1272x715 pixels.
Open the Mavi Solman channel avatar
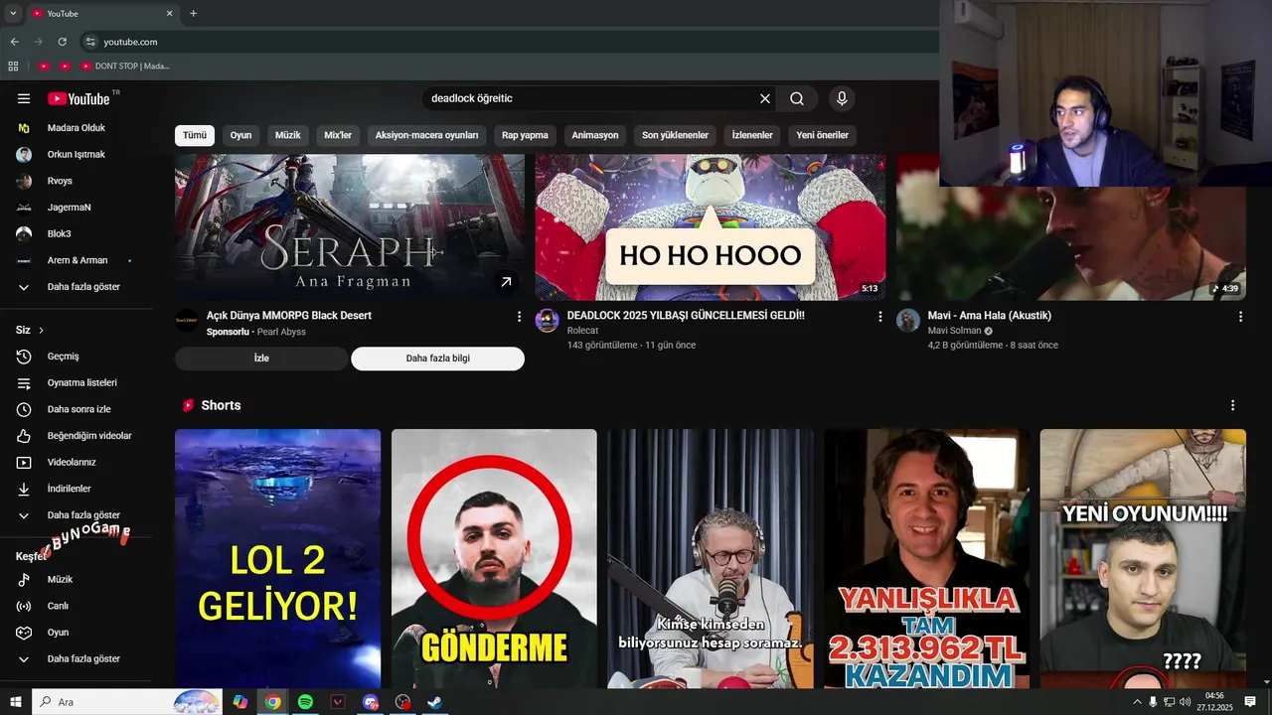[908, 320]
